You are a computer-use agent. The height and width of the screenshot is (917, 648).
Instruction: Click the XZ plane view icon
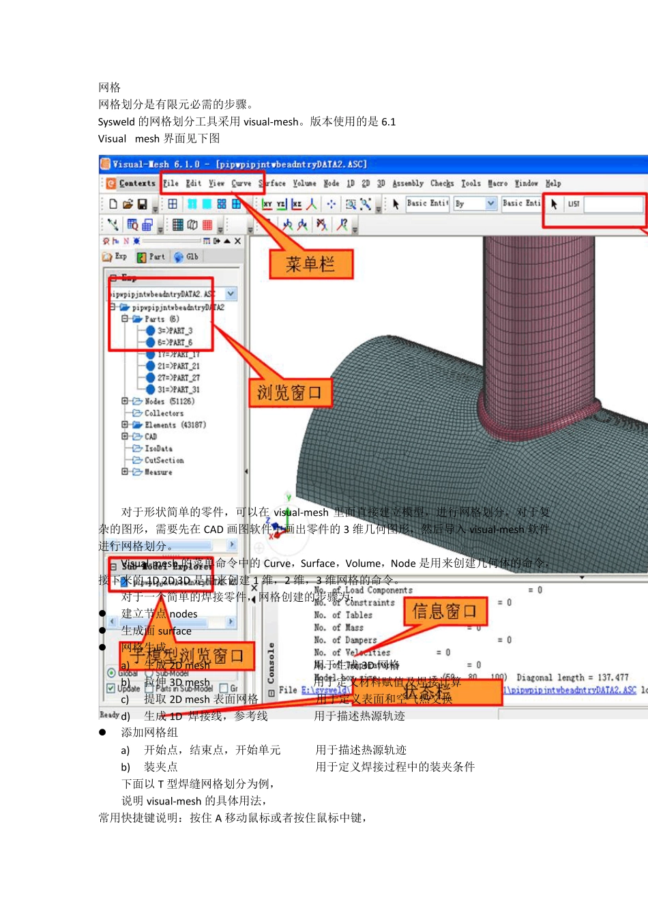click(296, 204)
